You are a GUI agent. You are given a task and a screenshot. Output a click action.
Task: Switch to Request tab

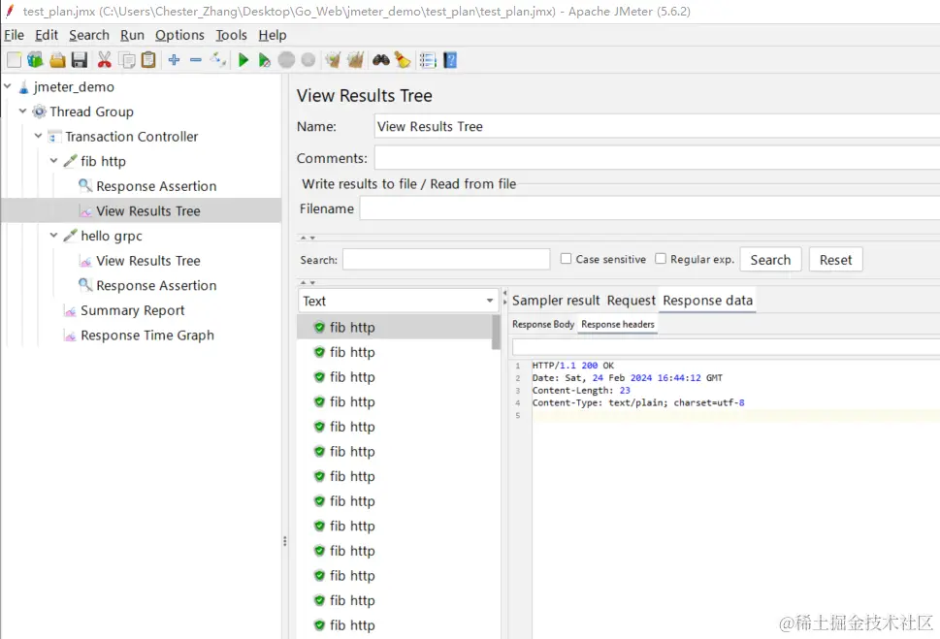[x=631, y=301]
